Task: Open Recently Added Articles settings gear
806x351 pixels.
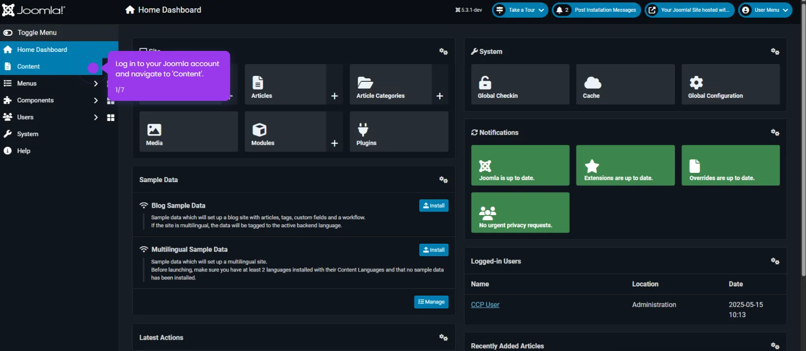Action: pyautogui.click(x=775, y=346)
